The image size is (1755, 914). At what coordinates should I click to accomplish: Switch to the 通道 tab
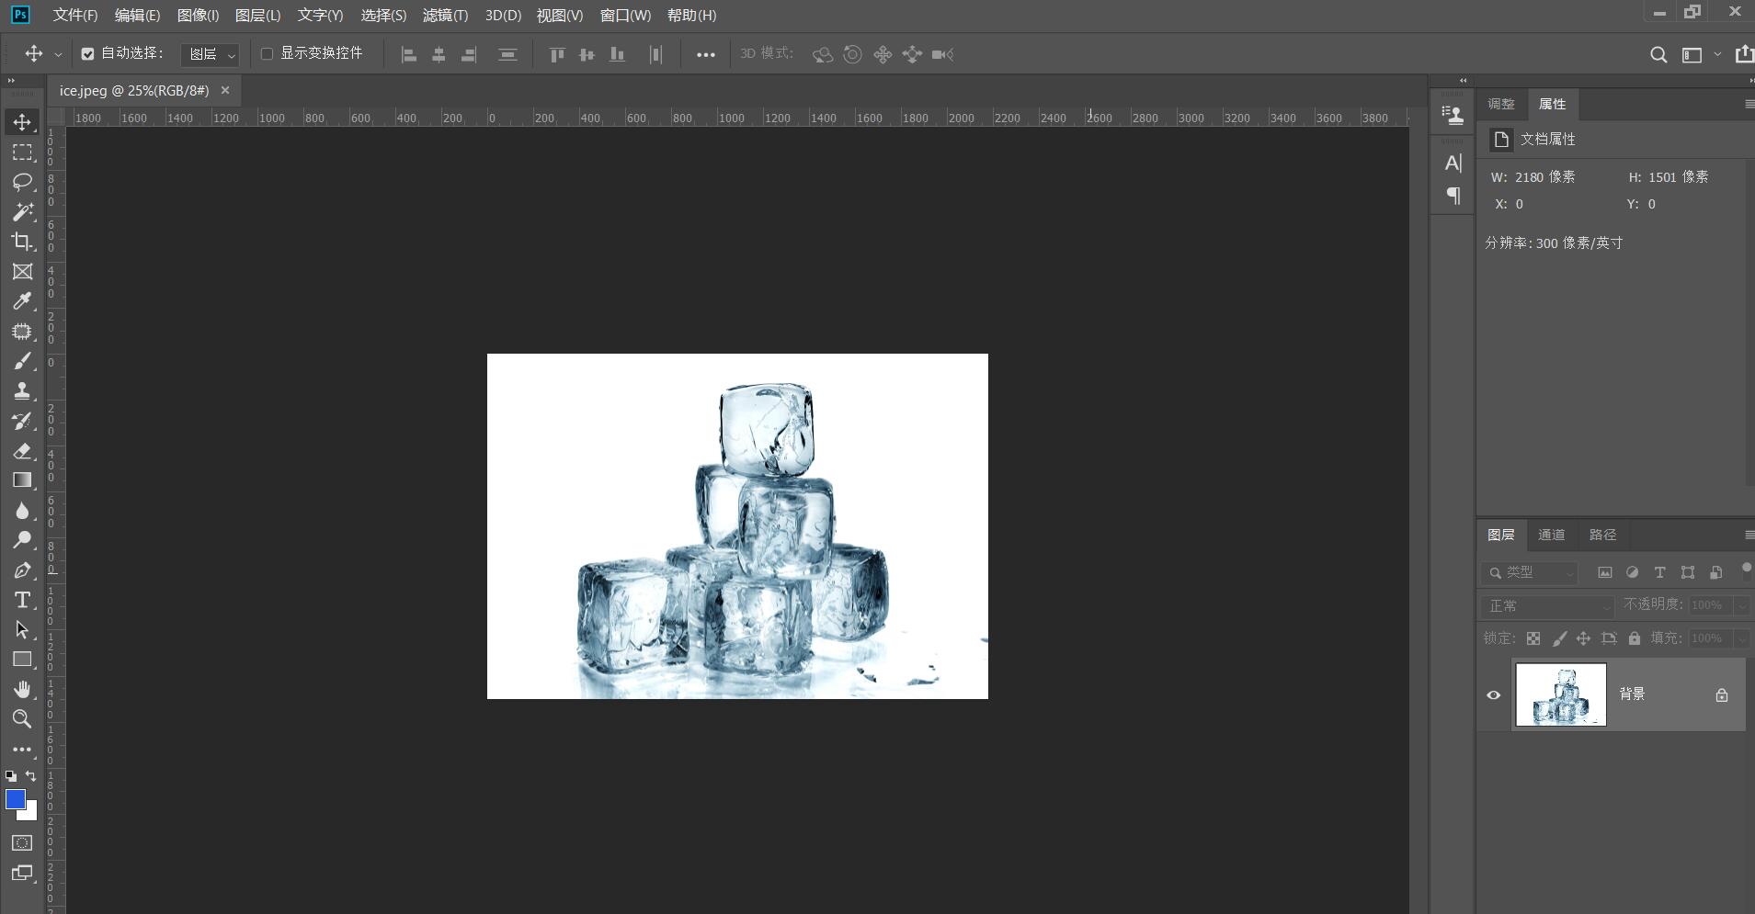tap(1551, 535)
